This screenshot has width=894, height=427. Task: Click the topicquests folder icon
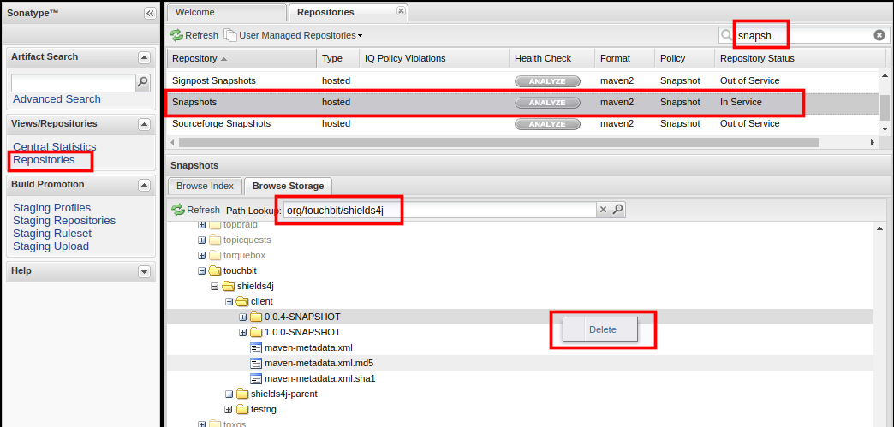[215, 240]
